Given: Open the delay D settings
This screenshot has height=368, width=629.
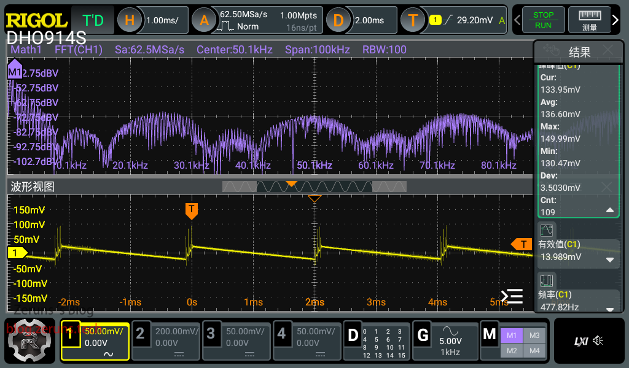Looking at the screenshot, I should pyautogui.click(x=338, y=20).
